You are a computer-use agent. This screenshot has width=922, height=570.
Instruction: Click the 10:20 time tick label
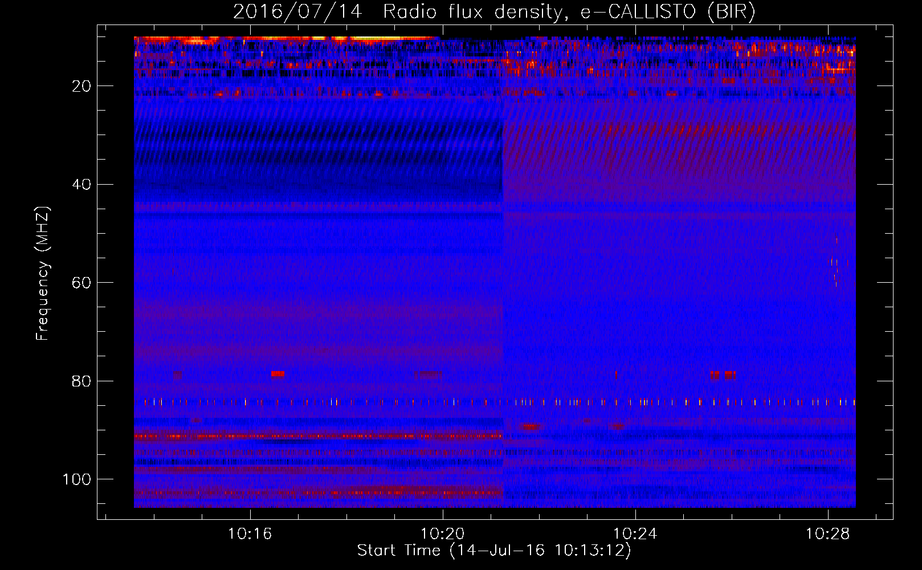point(443,534)
